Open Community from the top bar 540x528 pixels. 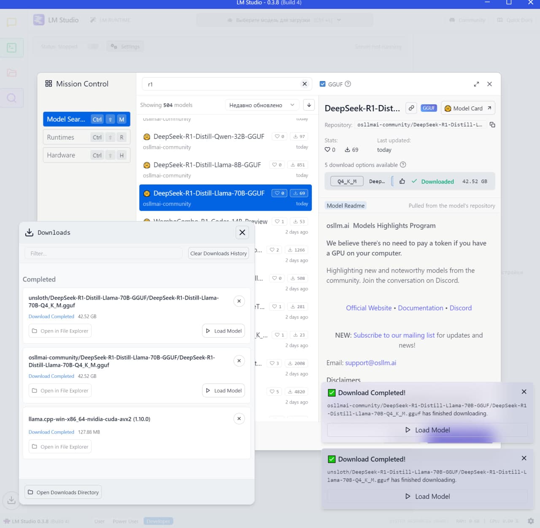pyautogui.click(x=467, y=20)
